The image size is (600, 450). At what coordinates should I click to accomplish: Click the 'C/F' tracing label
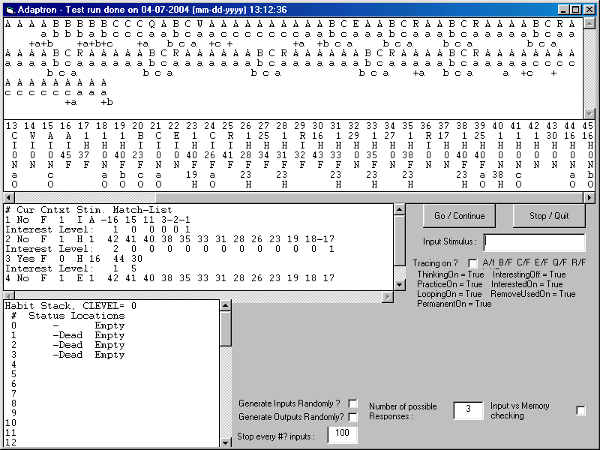tap(523, 262)
